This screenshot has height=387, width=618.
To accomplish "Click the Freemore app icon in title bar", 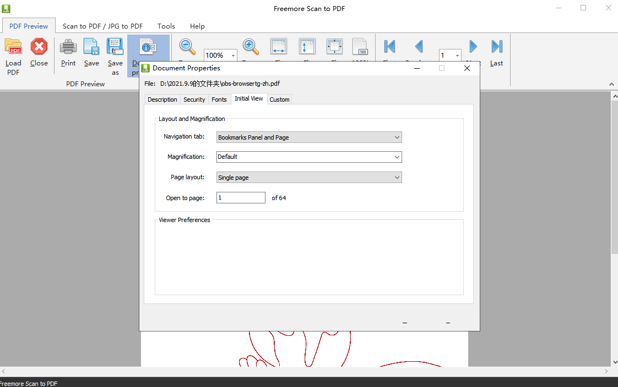I will coord(6,8).
